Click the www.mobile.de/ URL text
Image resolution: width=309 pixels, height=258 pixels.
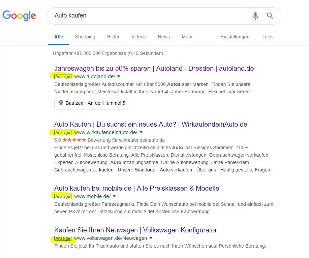[x=92, y=196]
